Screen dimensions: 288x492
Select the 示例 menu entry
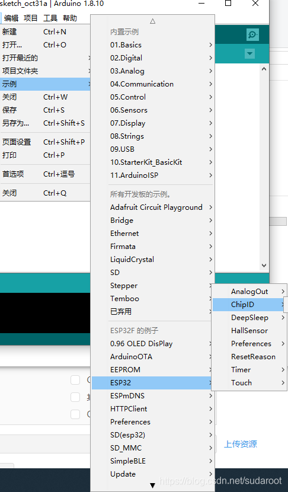(45, 84)
